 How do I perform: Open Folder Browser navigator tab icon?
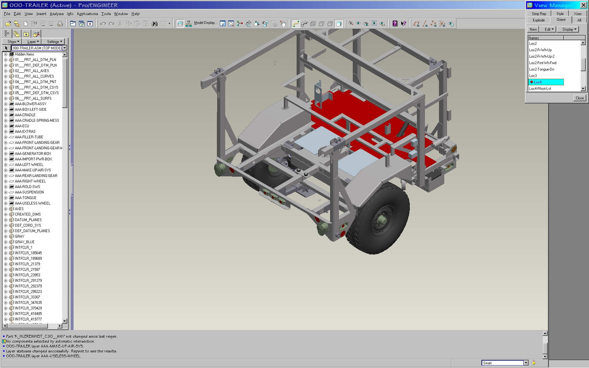pos(17,34)
